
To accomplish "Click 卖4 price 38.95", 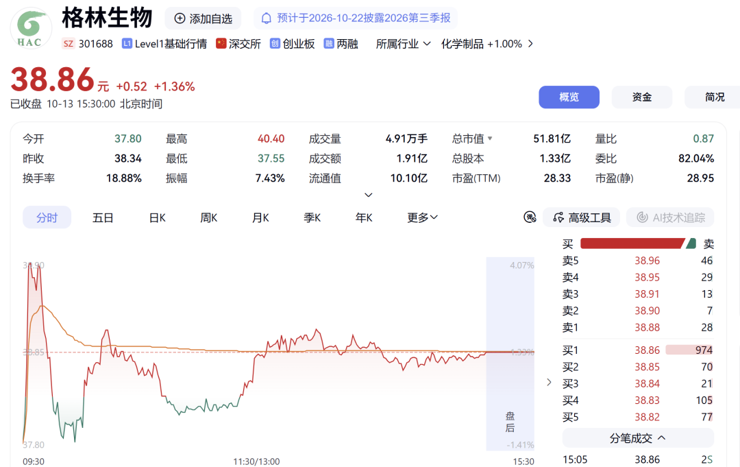I will tap(647, 277).
